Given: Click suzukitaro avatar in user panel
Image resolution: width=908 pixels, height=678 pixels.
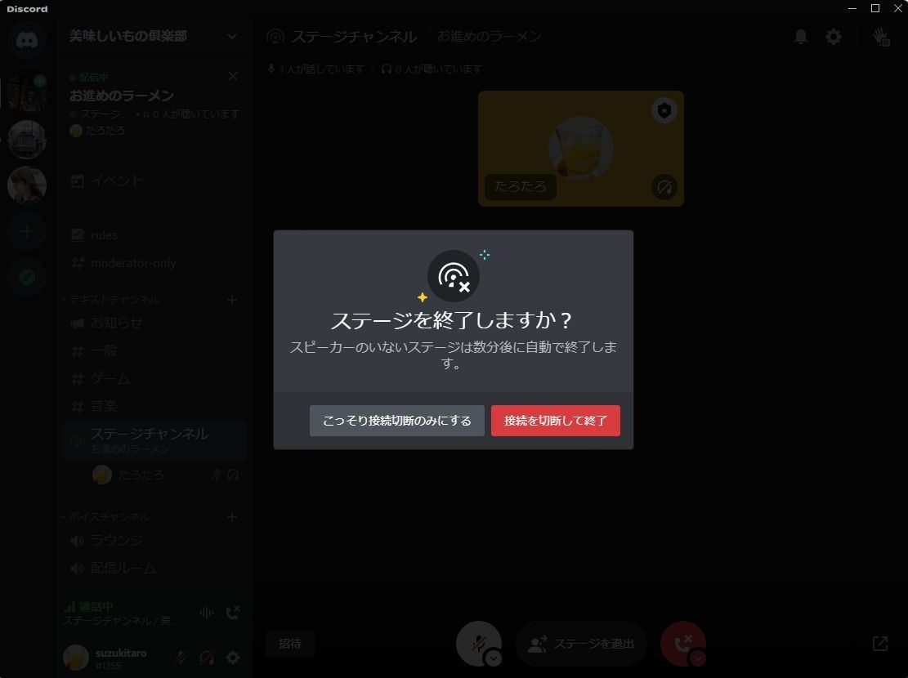Looking at the screenshot, I should 76,658.
